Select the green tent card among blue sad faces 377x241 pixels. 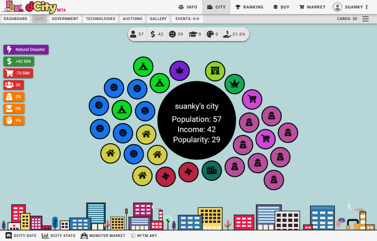pos(122,110)
